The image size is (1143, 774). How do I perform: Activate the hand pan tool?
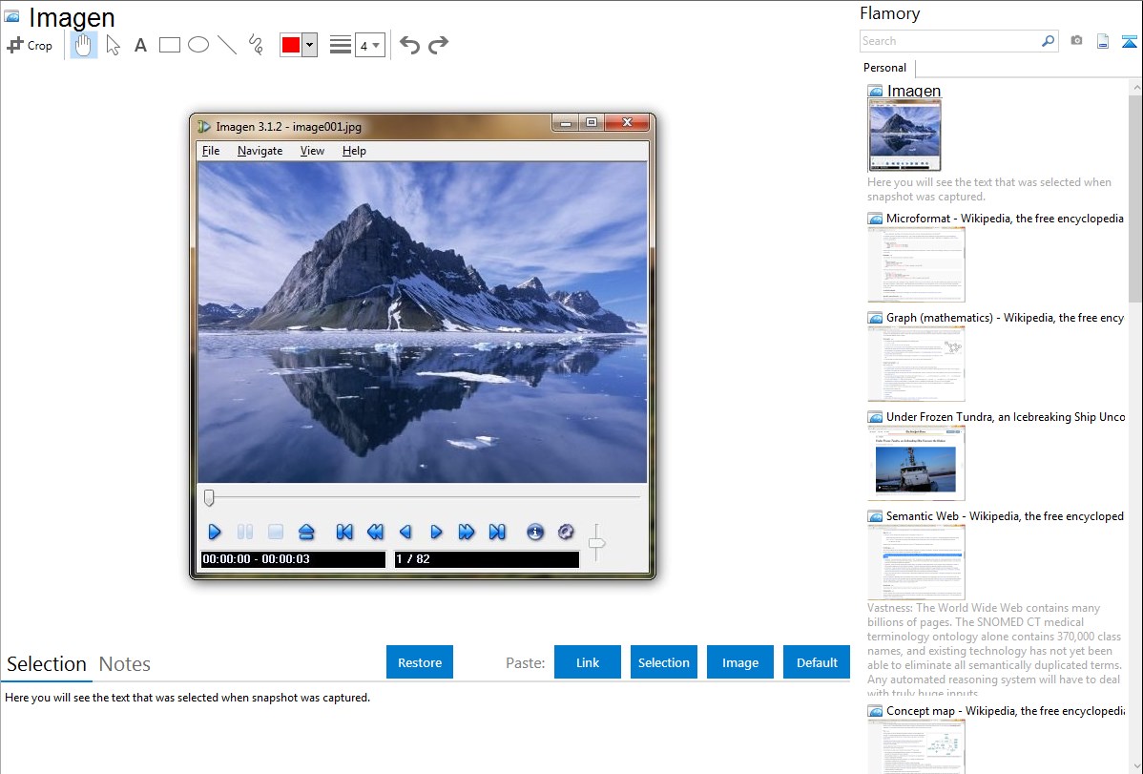tap(84, 45)
